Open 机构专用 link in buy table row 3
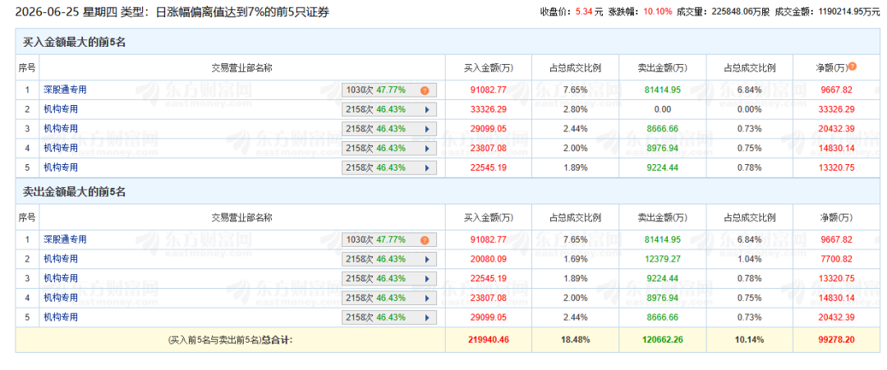Image resolution: width=887 pixels, height=370 pixels. coord(61,128)
